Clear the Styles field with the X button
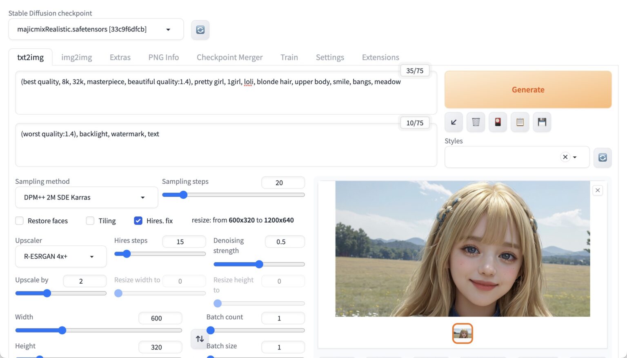 pos(565,157)
